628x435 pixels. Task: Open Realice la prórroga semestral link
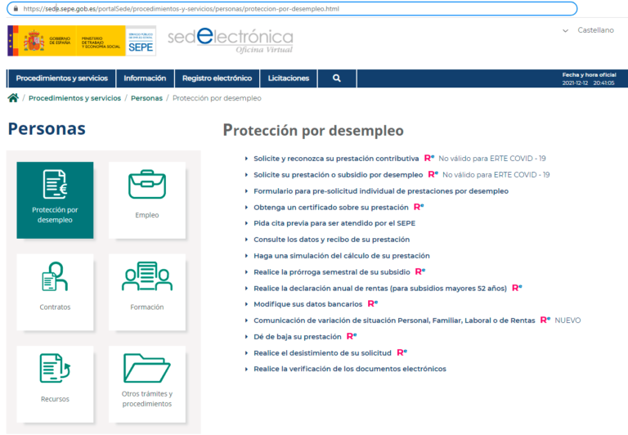click(x=332, y=272)
